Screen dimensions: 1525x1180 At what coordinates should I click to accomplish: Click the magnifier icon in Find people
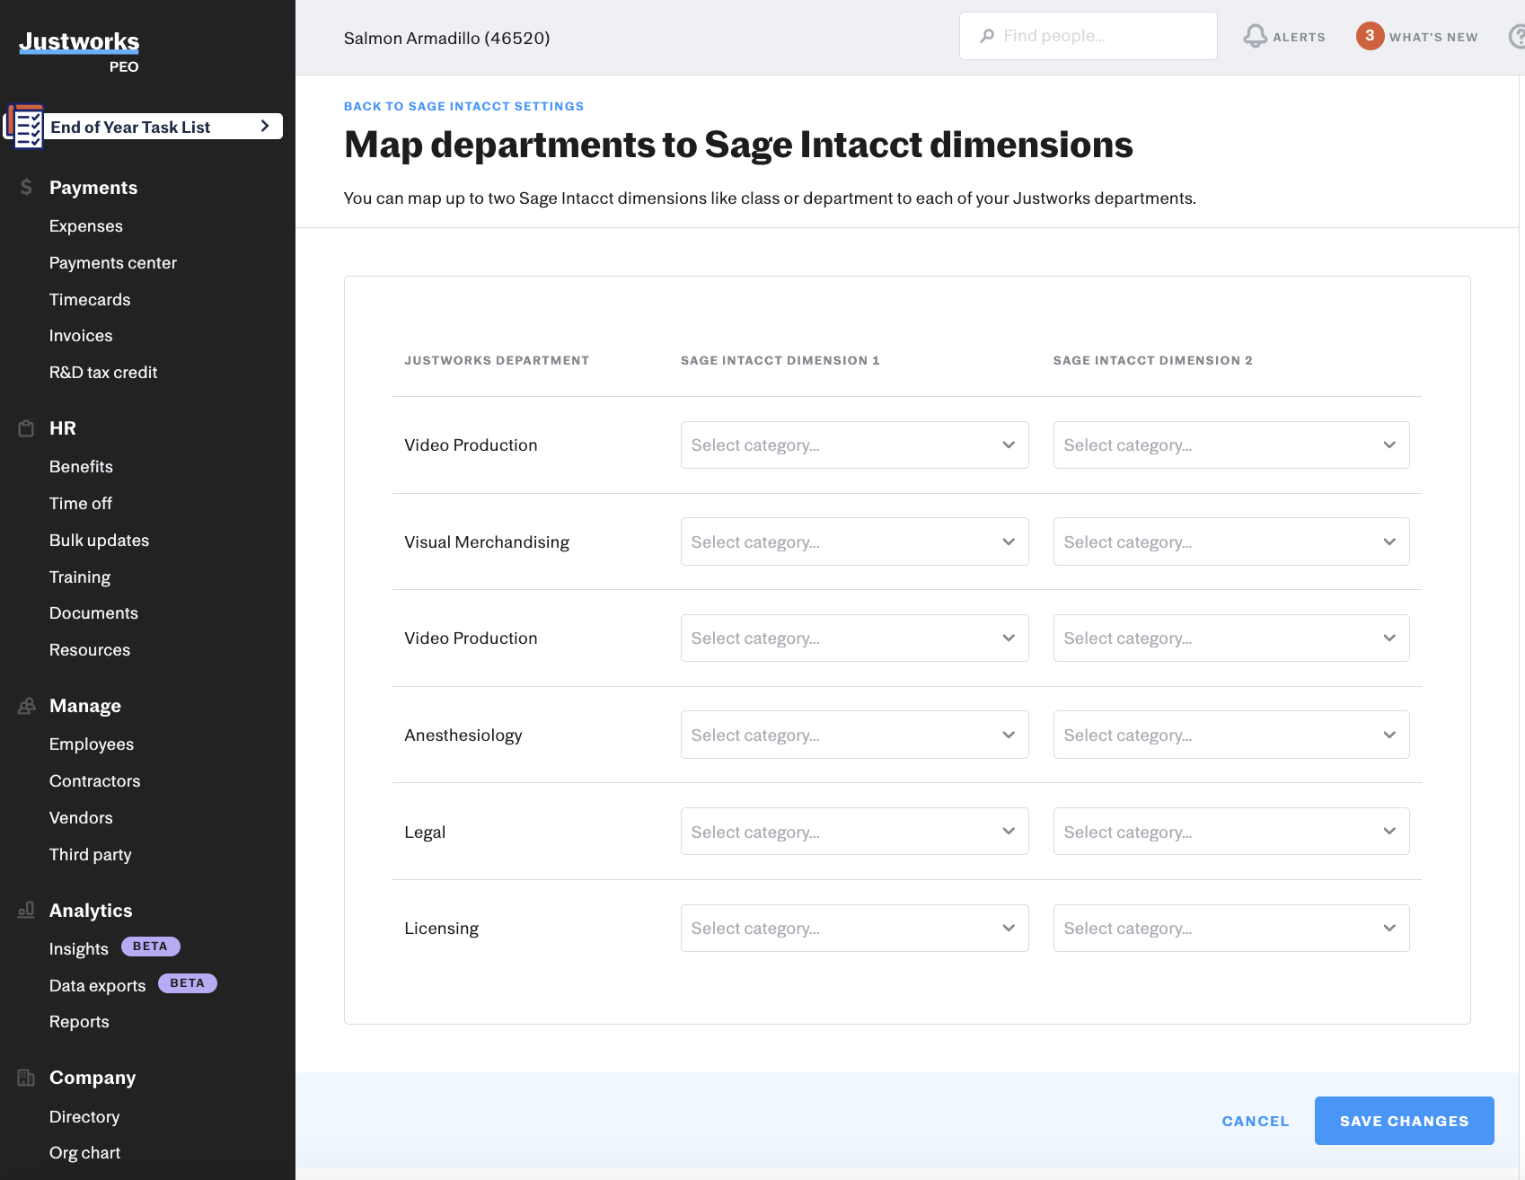pos(987,36)
